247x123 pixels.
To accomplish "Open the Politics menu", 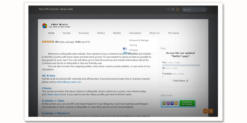I will (x=101, y=33).
